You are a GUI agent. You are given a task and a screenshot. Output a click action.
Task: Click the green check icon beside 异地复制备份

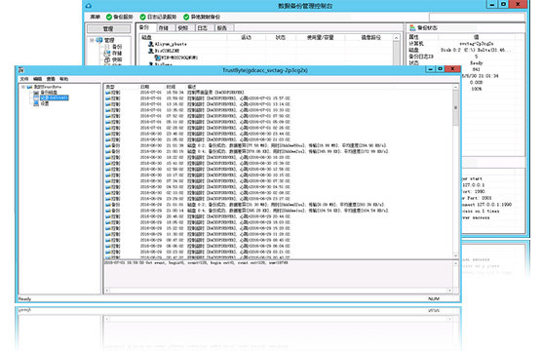(186, 17)
